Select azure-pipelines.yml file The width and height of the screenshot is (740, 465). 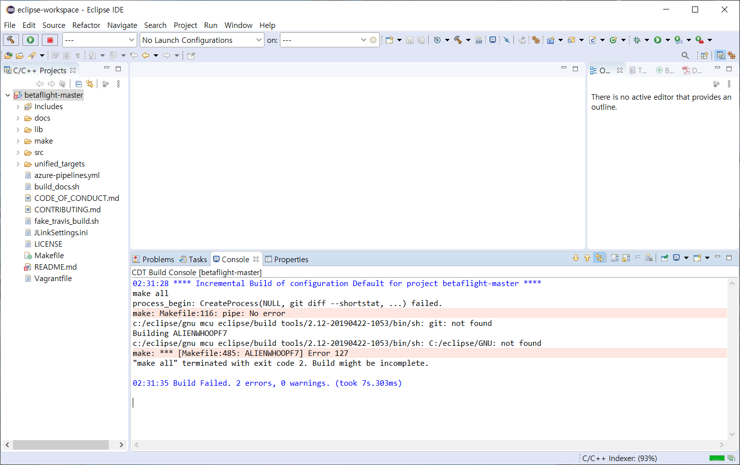pos(67,175)
